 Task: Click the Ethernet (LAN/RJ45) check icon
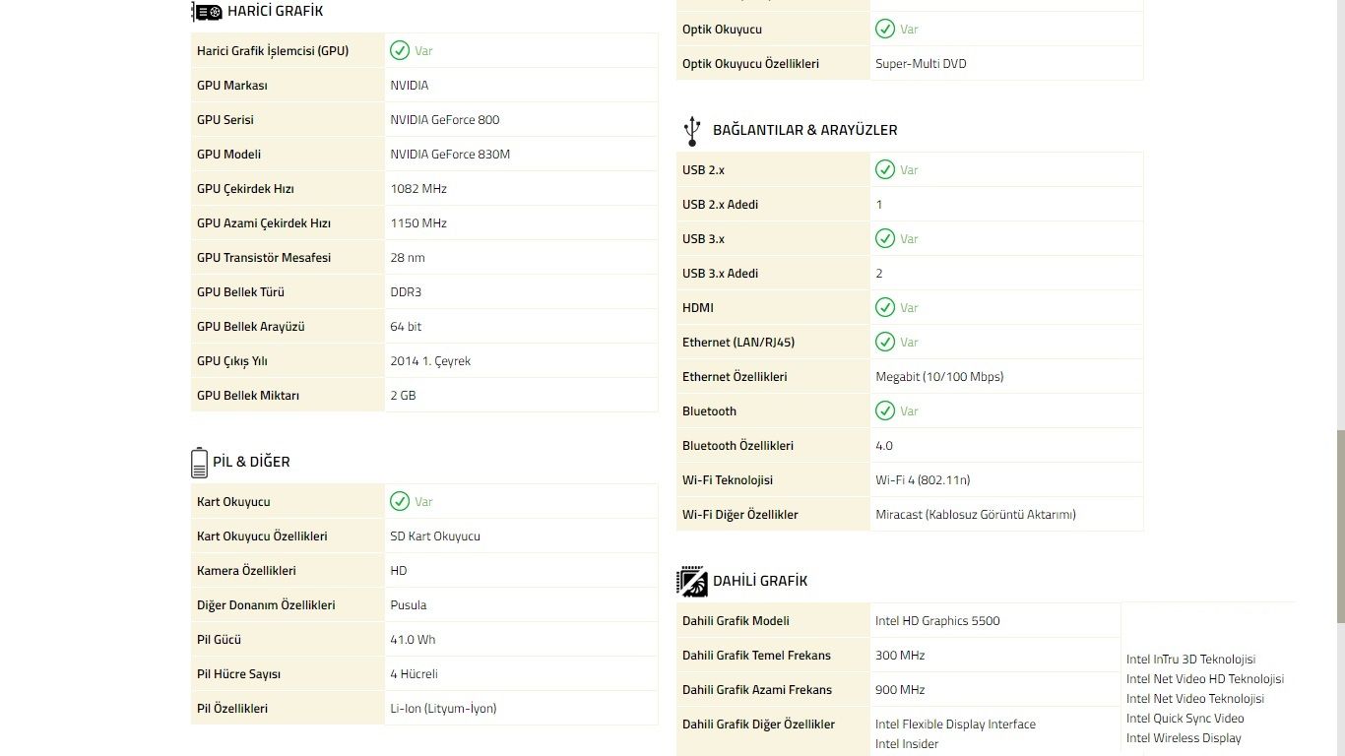[x=885, y=343]
